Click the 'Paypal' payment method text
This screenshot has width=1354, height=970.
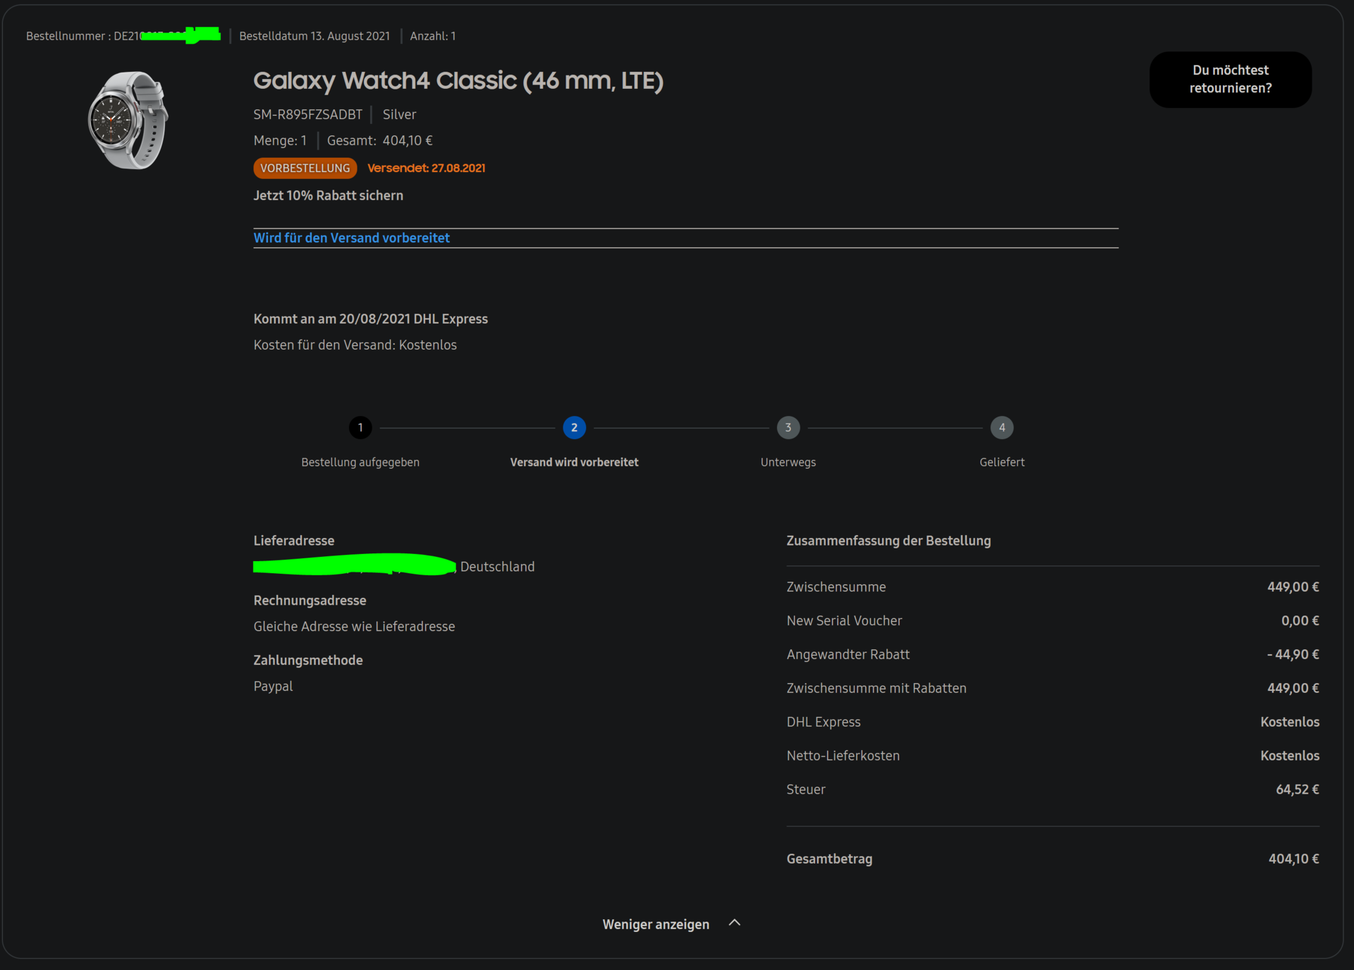pos(274,686)
